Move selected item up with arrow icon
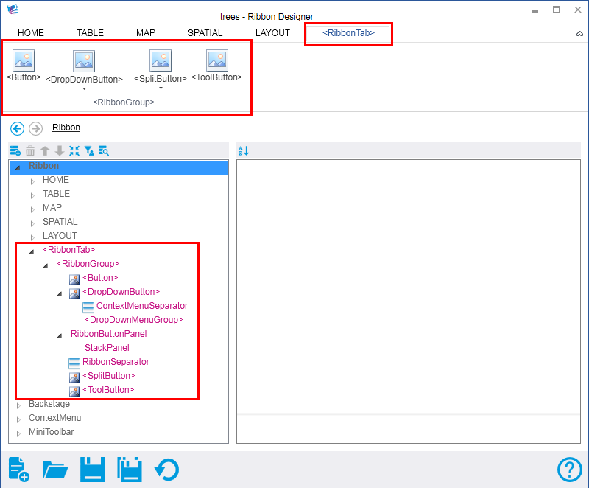This screenshot has width=589, height=488. 45,151
